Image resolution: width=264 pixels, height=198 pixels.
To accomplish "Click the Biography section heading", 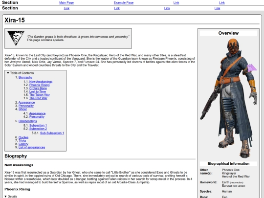I will (16, 156).
